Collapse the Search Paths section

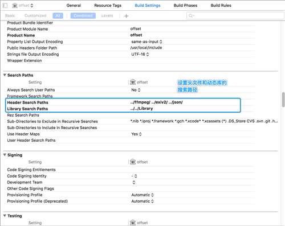point(5,75)
